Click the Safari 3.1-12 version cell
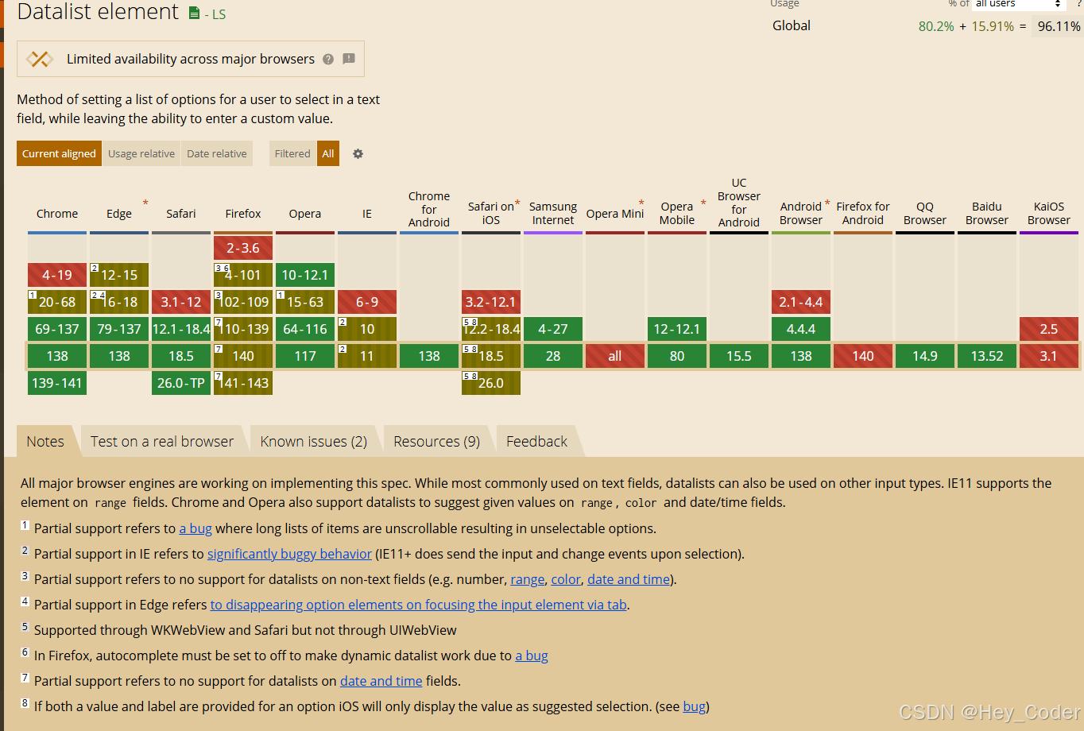This screenshot has height=731, width=1084. 181,302
